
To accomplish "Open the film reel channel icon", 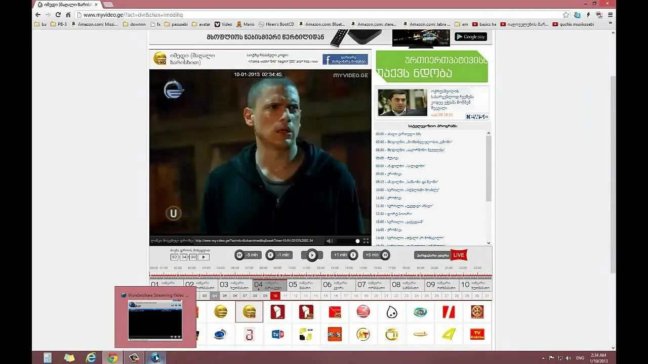I will coord(477,311).
